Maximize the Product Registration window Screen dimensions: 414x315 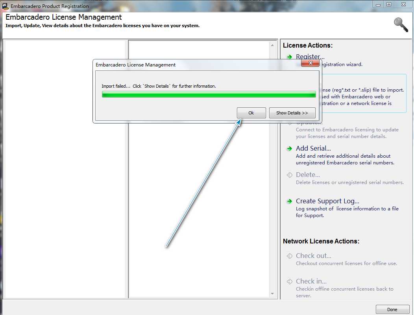[389, 4]
